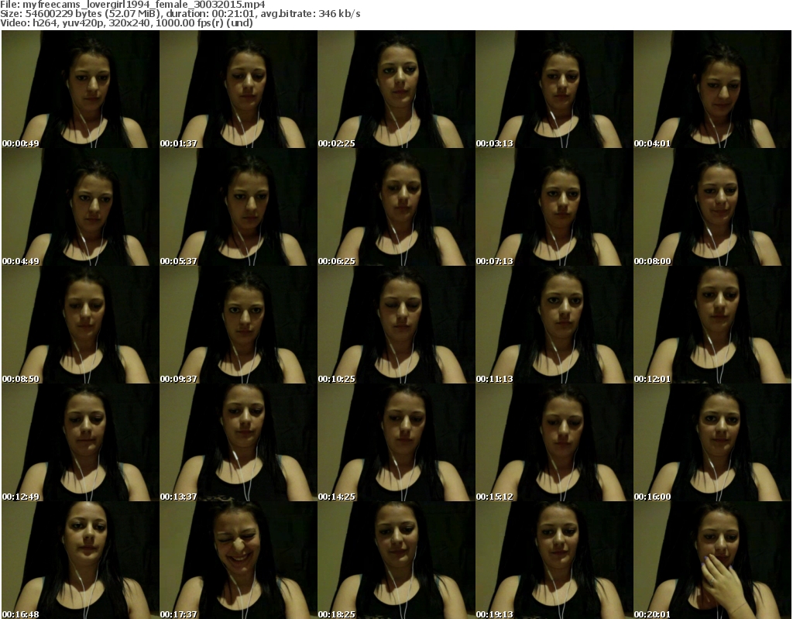Viewport: 793px width, 619px height.
Task: Select the thumbnail stamped 00:08:00
Action: pyautogui.click(x=712, y=207)
